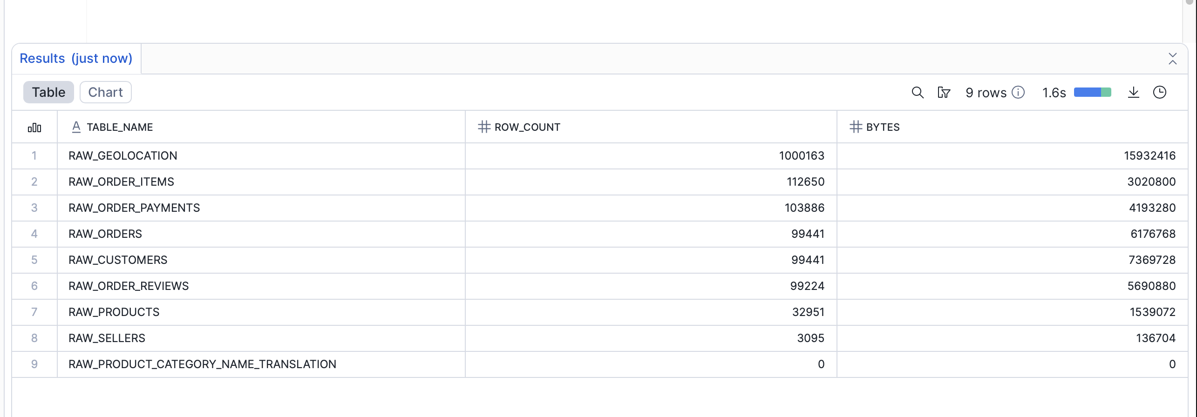Click the search results magnifier icon
This screenshot has width=1197, height=417.
917,92
